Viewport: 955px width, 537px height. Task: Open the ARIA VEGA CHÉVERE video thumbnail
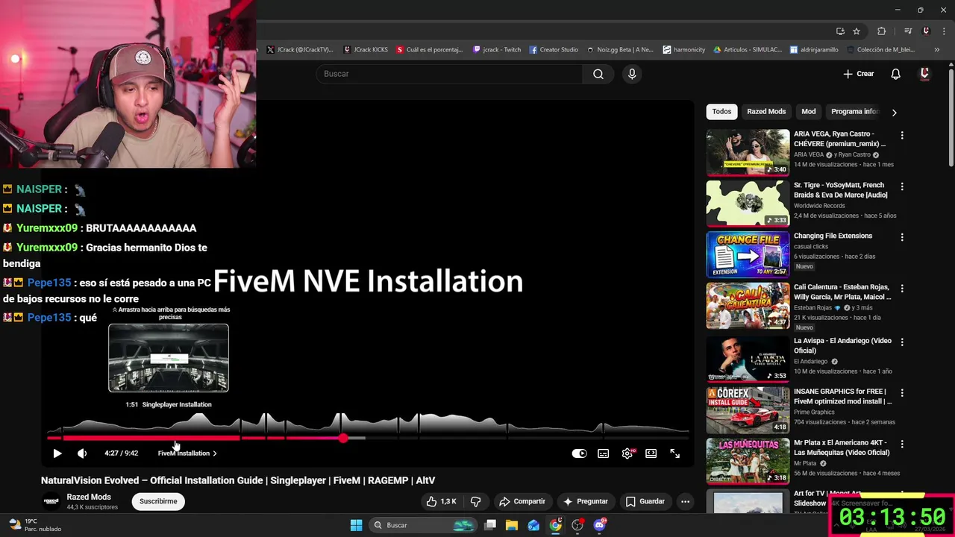[x=748, y=152]
